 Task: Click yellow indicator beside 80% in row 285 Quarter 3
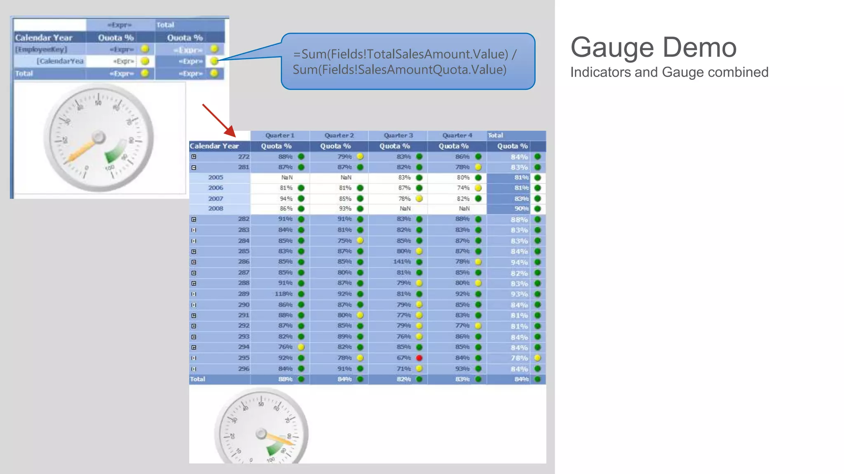point(419,251)
